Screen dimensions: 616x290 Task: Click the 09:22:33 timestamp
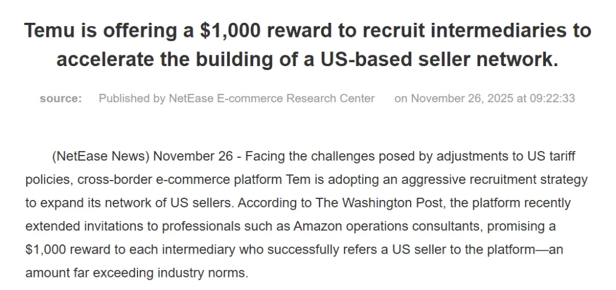click(x=553, y=98)
